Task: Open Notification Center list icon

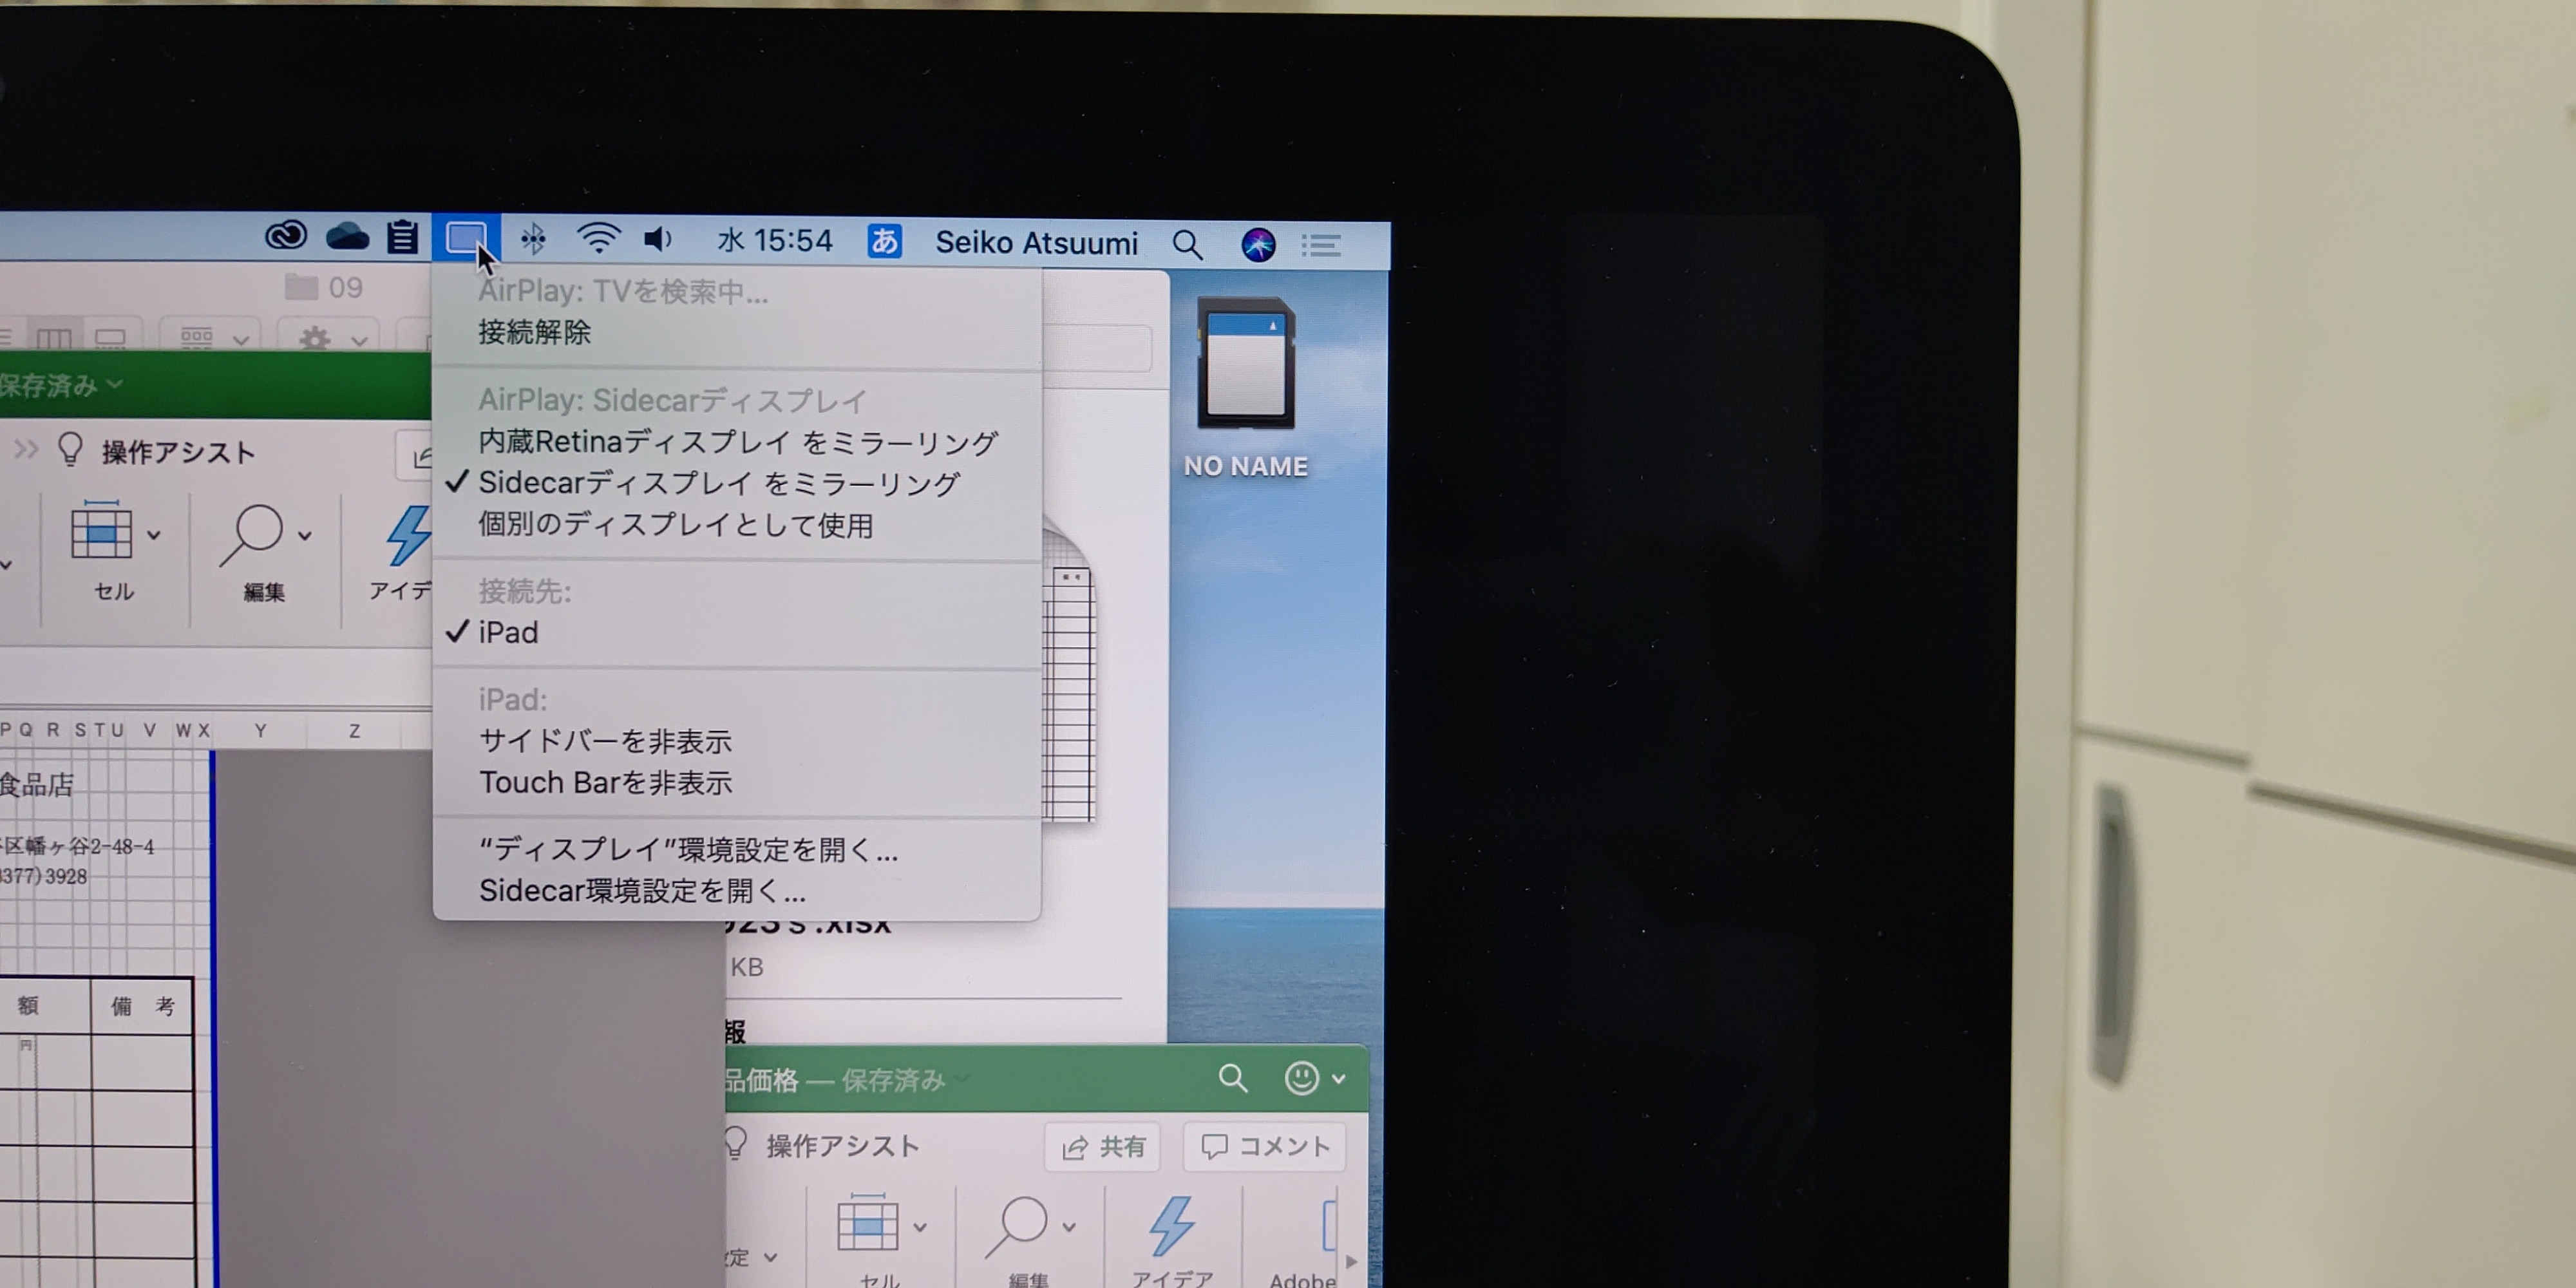Action: (1321, 245)
